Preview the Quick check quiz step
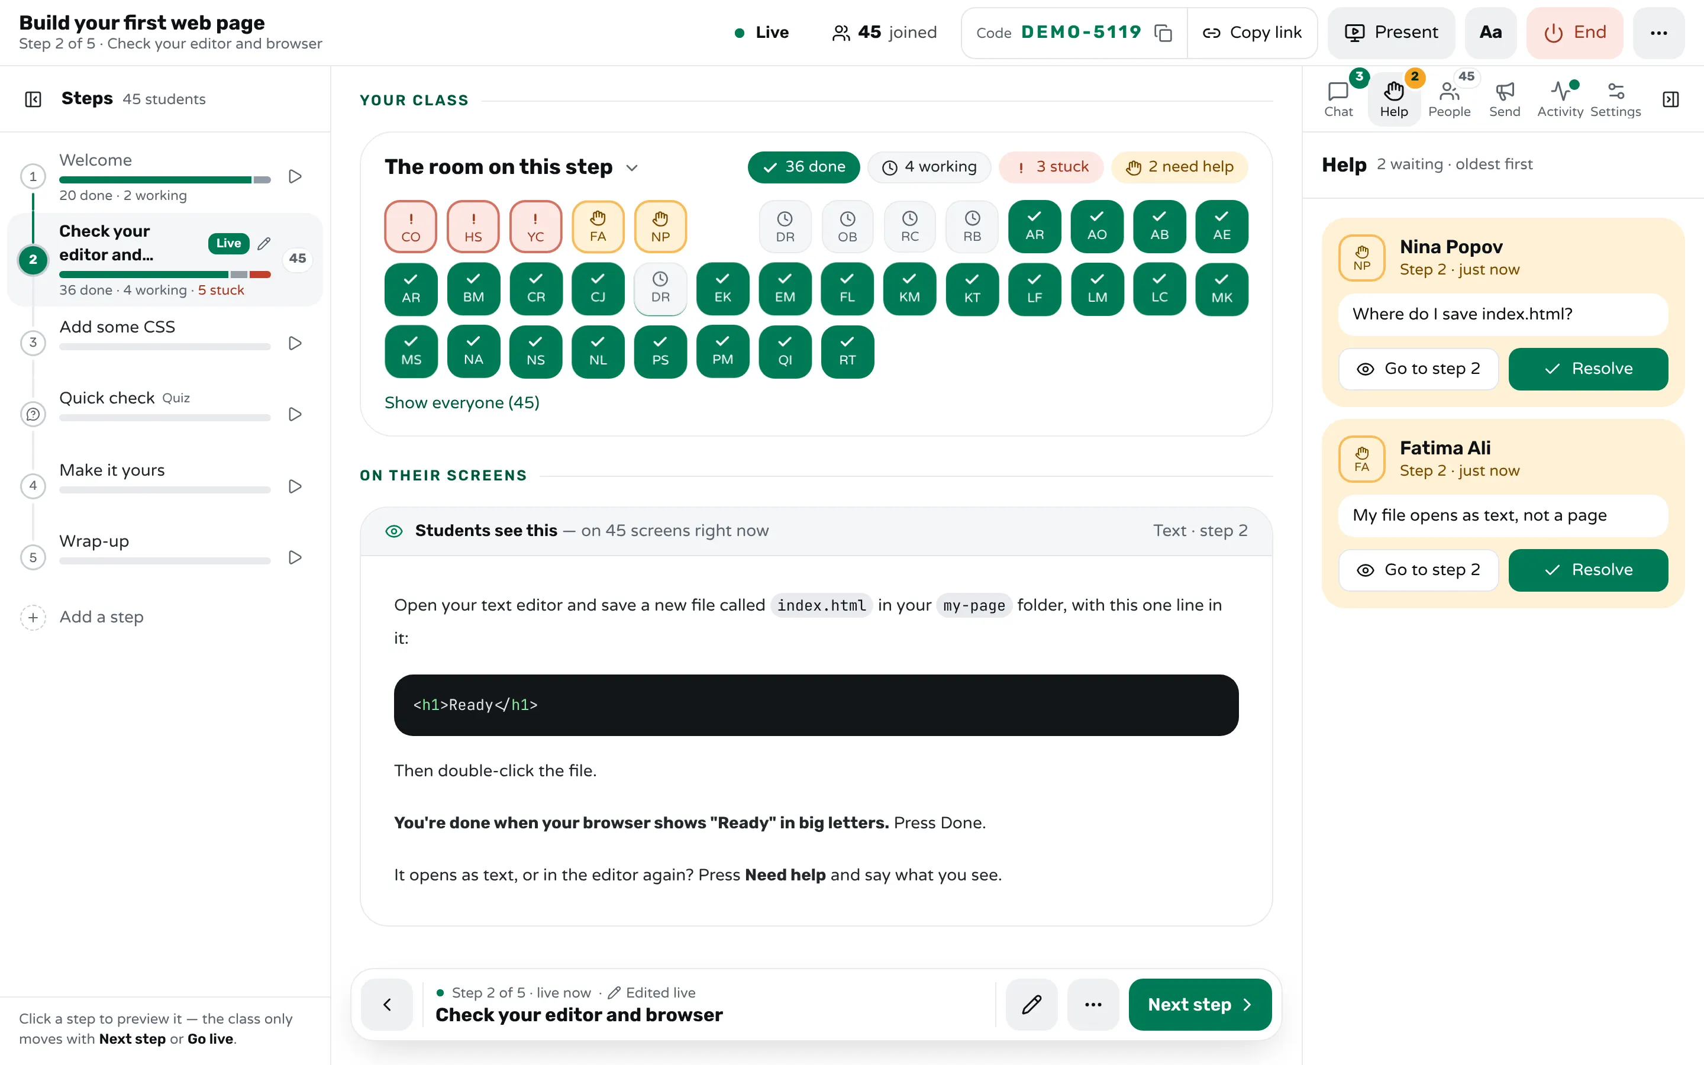Viewport: 1704px width, 1065px height. click(295, 414)
